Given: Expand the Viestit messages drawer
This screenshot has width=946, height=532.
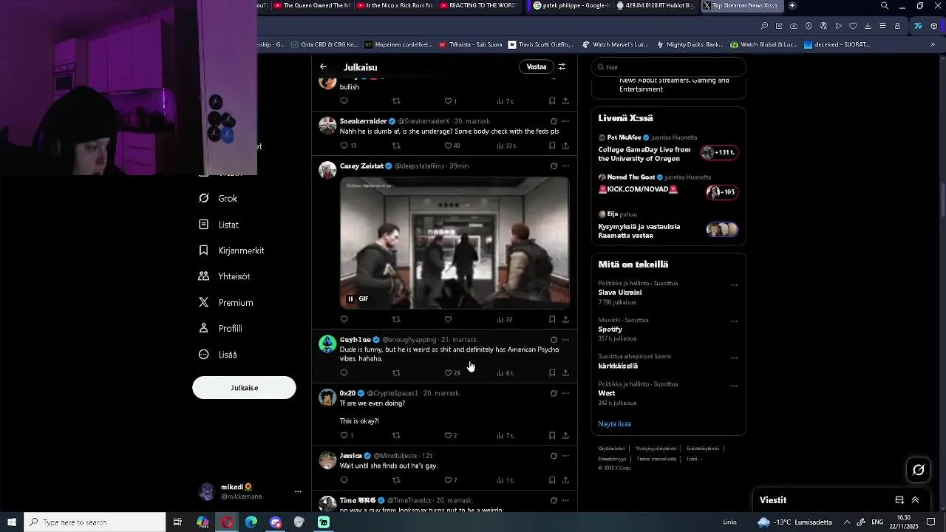Looking at the screenshot, I should pyautogui.click(x=915, y=500).
